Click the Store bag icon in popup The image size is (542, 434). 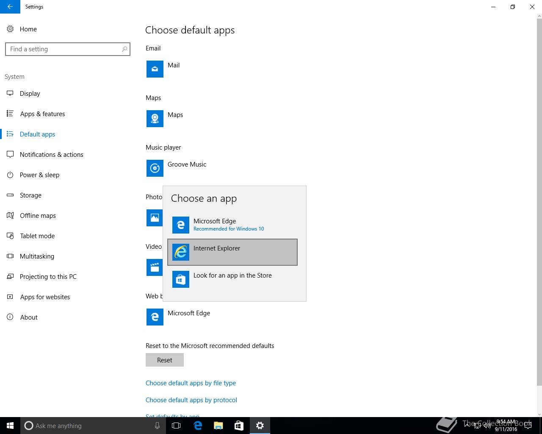pos(181,279)
